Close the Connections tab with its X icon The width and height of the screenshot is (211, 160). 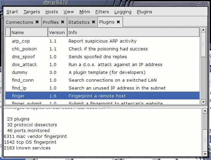pos(37,22)
